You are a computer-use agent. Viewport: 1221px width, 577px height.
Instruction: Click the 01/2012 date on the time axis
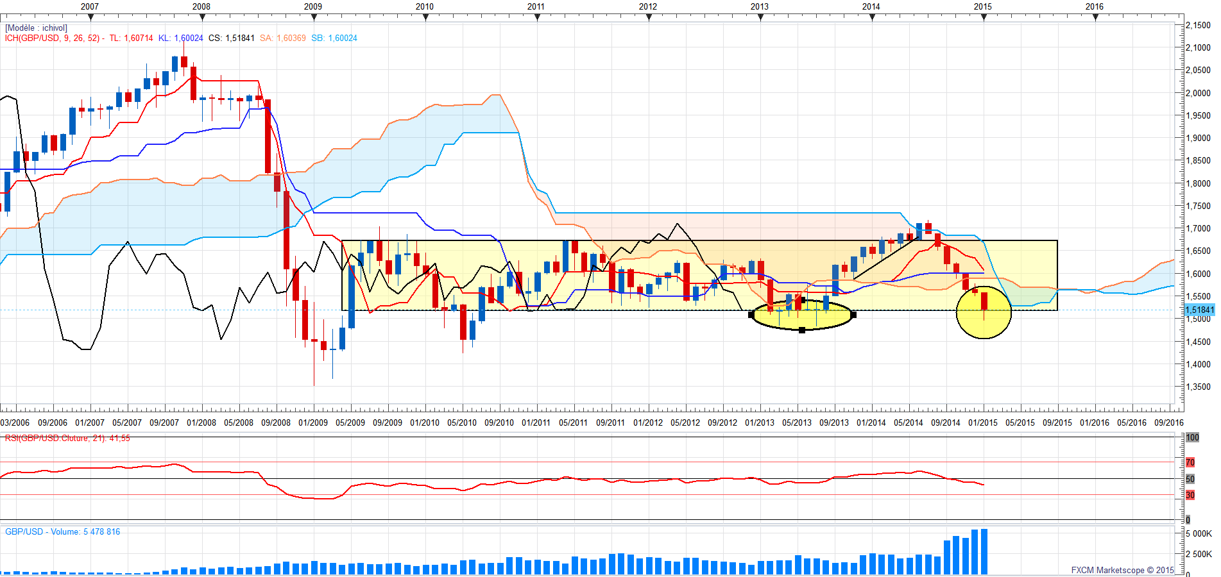[x=648, y=423]
